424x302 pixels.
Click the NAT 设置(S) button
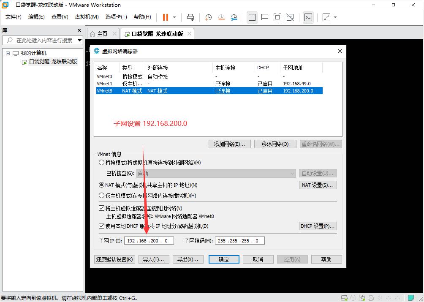coord(318,185)
